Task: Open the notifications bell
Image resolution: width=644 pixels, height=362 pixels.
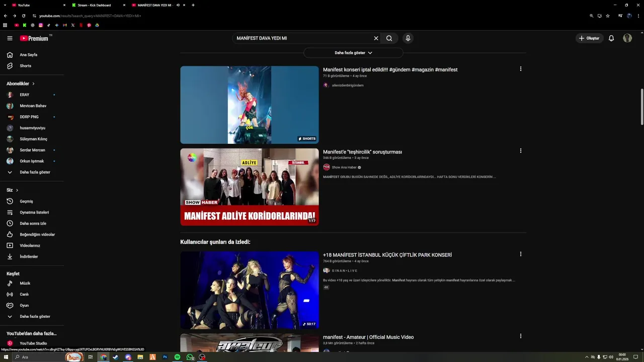Action: pos(611,38)
